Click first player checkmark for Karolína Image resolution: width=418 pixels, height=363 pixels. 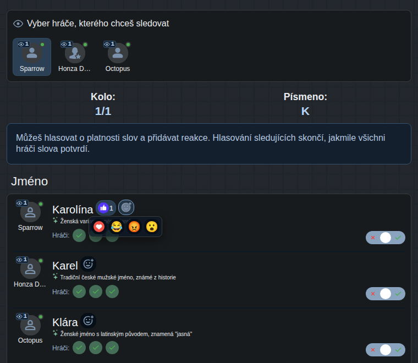coord(79,235)
